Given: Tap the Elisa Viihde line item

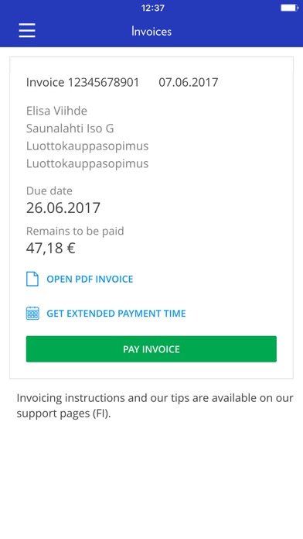Looking at the screenshot, I should click(56, 111).
